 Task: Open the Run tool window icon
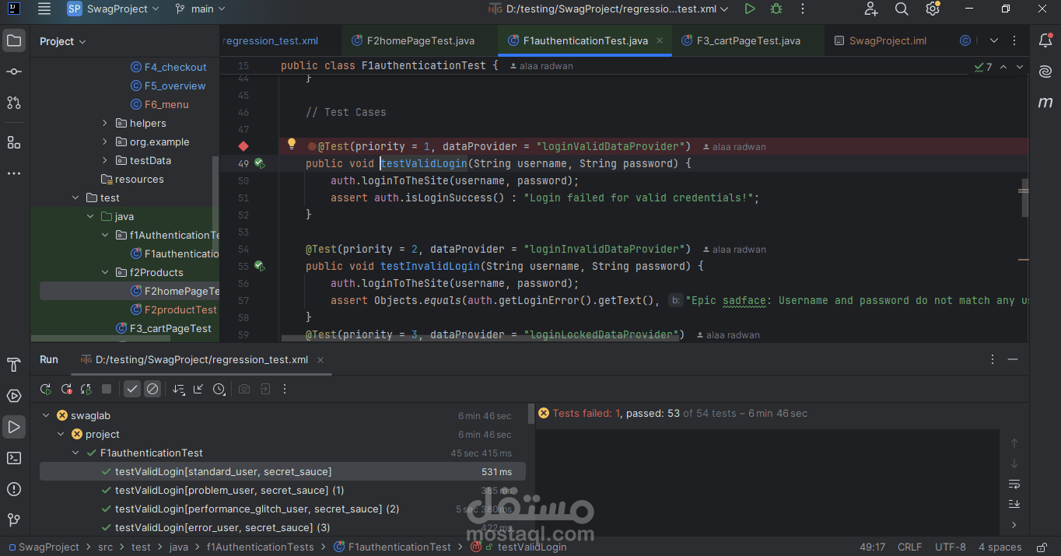[x=14, y=427]
